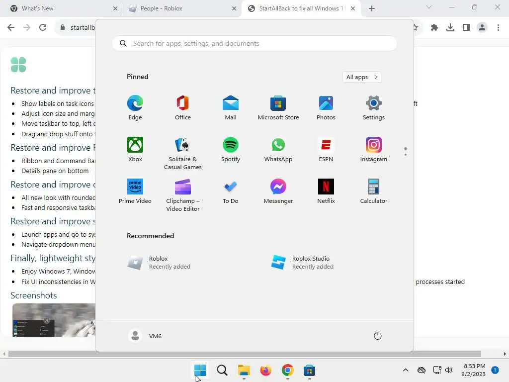Launch Prime Video app
Image resolution: width=509 pixels, height=382 pixels.
(135, 191)
